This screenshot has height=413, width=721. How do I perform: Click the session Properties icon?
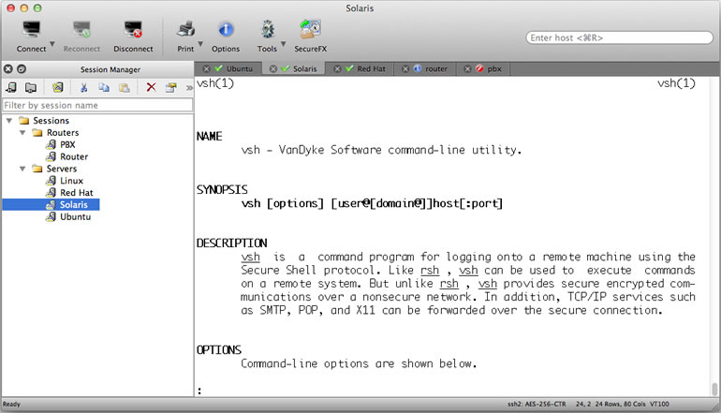pyautogui.click(x=170, y=87)
